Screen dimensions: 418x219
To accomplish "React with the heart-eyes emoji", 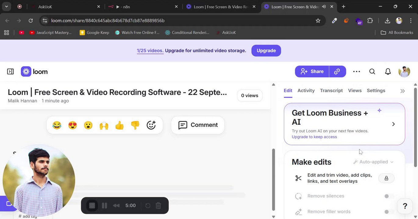I will coord(73,125).
